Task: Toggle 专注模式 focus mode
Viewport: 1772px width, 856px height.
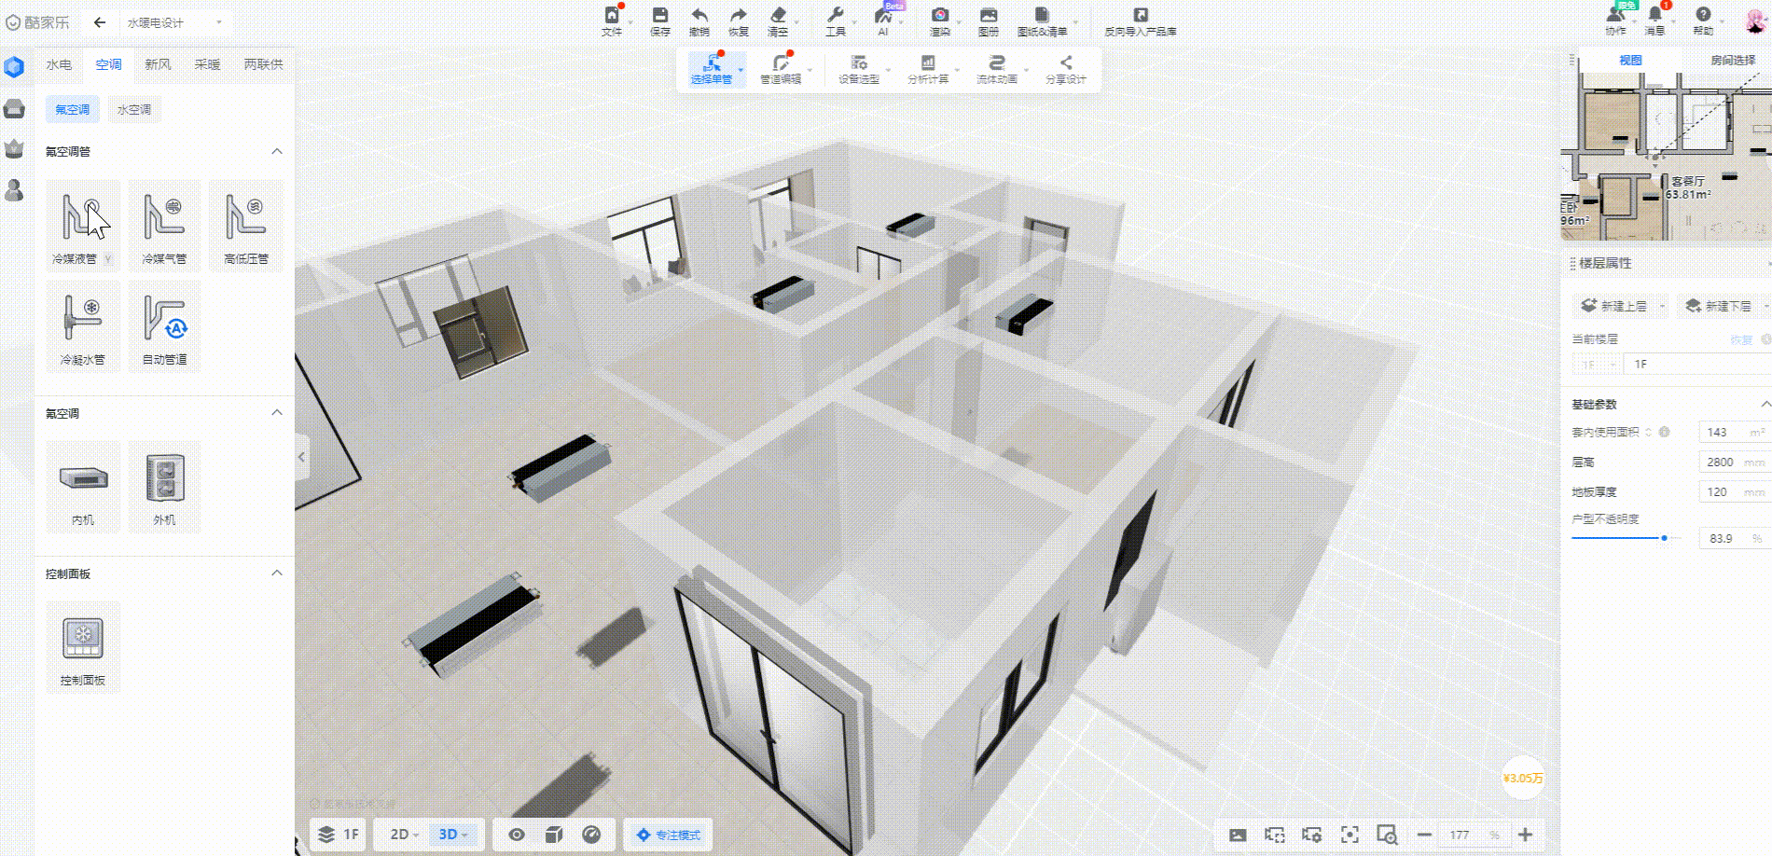Action: click(x=669, y=835)
